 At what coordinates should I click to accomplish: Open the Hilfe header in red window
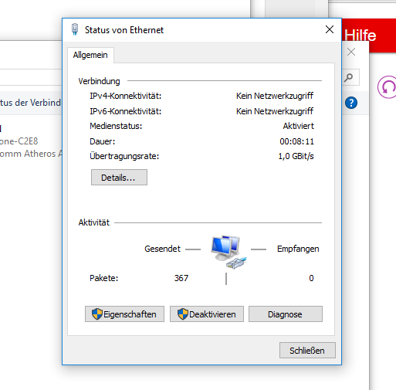360,36
